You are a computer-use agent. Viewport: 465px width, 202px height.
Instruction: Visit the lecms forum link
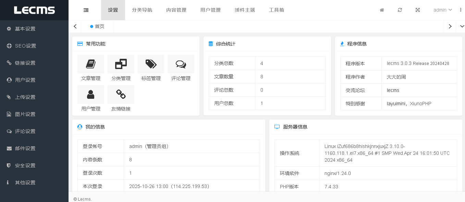point(393,90)
